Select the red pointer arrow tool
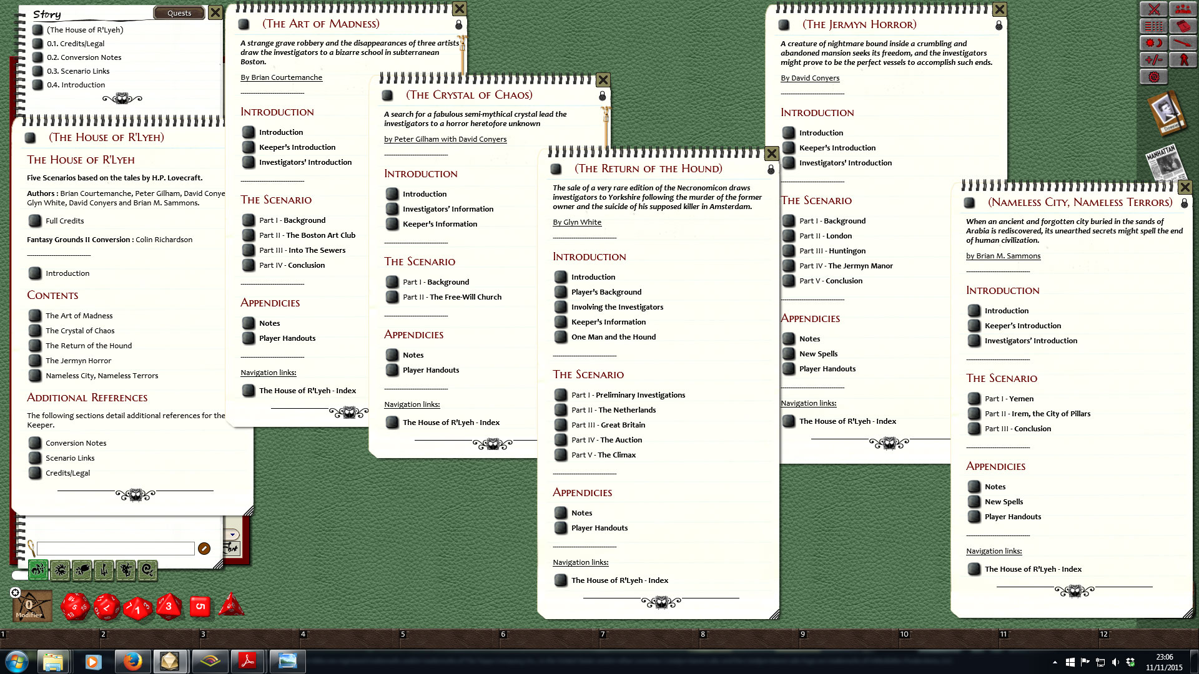Image resolution: width=1199 pixels, height=674 pixels. pyautogui.click(x=1183, y=43)
